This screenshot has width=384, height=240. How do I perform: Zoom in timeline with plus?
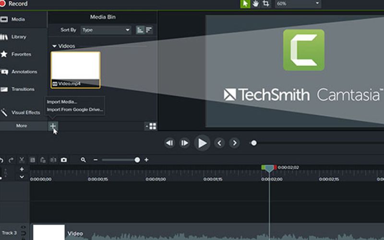tap(146, 160)
